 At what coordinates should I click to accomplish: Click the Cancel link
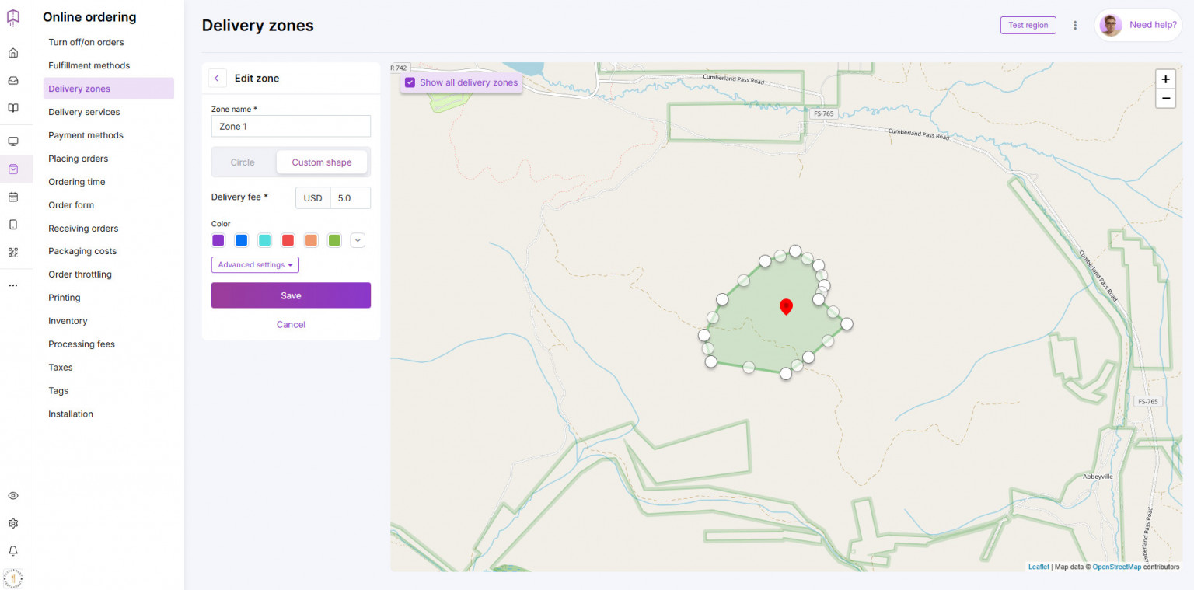point(291,325)
